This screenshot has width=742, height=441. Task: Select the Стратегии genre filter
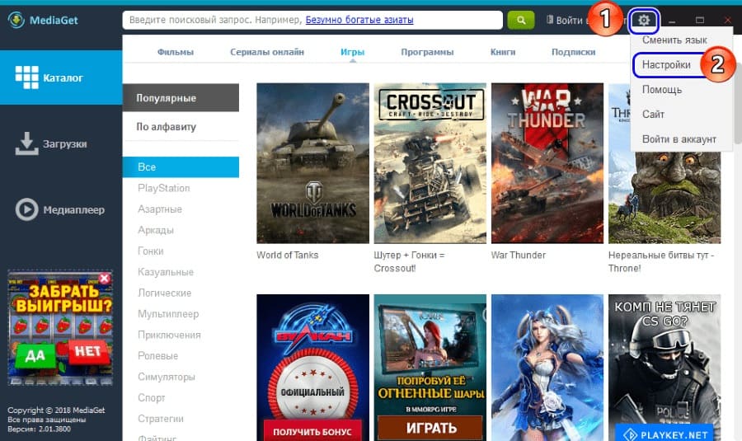point(161,419)
